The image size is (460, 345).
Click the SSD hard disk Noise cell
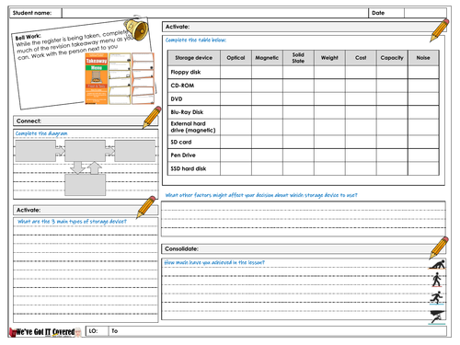pos(423,168)
